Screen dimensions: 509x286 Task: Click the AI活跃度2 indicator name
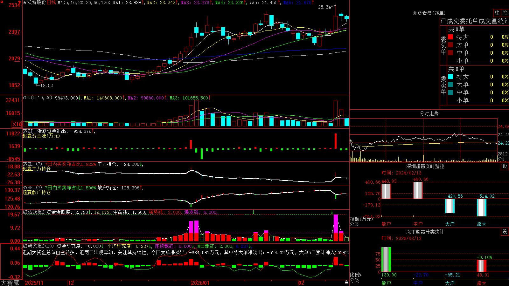point(33,212)
